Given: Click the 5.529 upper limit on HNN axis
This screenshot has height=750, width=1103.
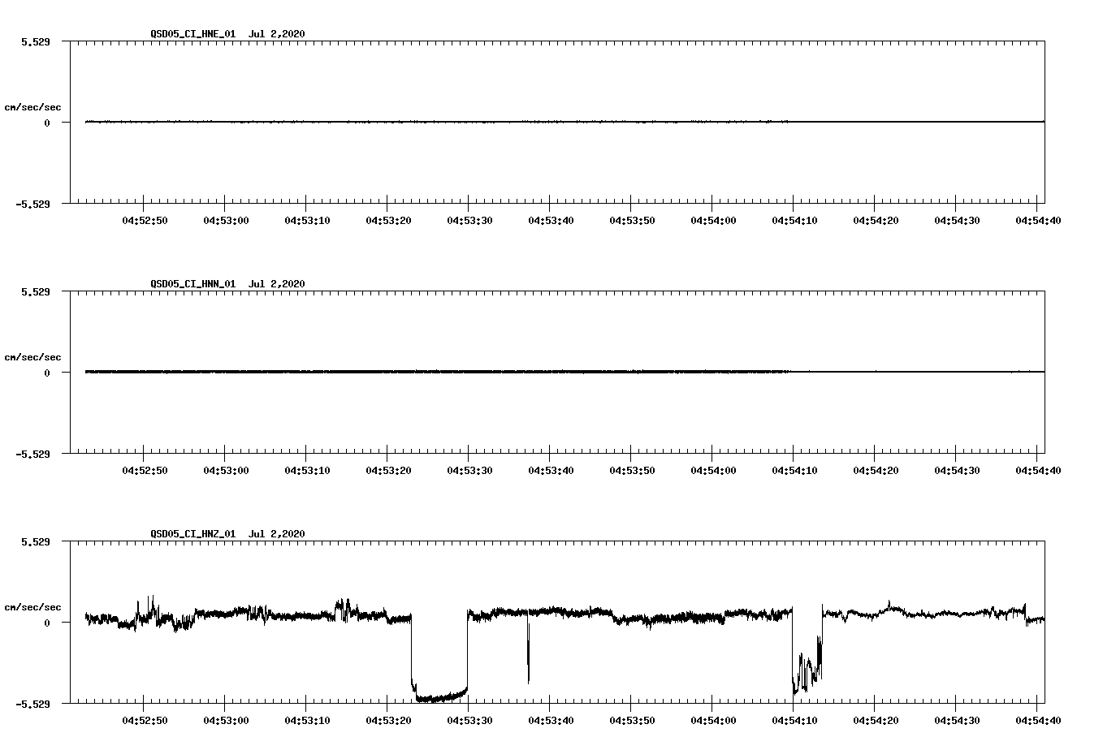Looking at the screenshot, I should (x=35, y=291).
